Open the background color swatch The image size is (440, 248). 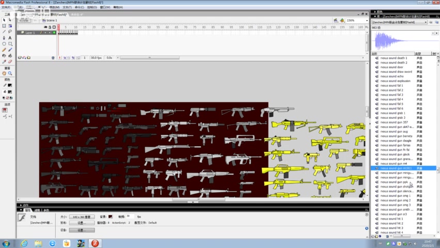tap(111, 217)
